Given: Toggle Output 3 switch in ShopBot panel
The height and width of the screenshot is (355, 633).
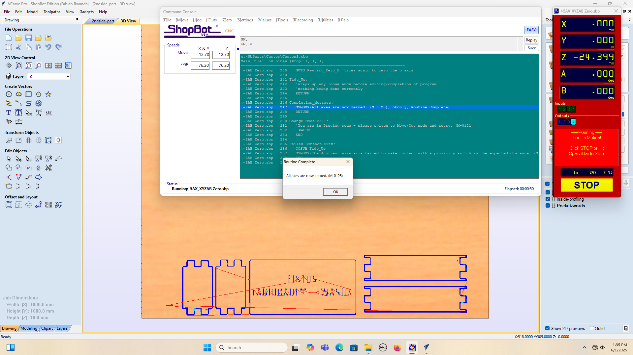Looking at the screenshot, I should pos(569,122).
